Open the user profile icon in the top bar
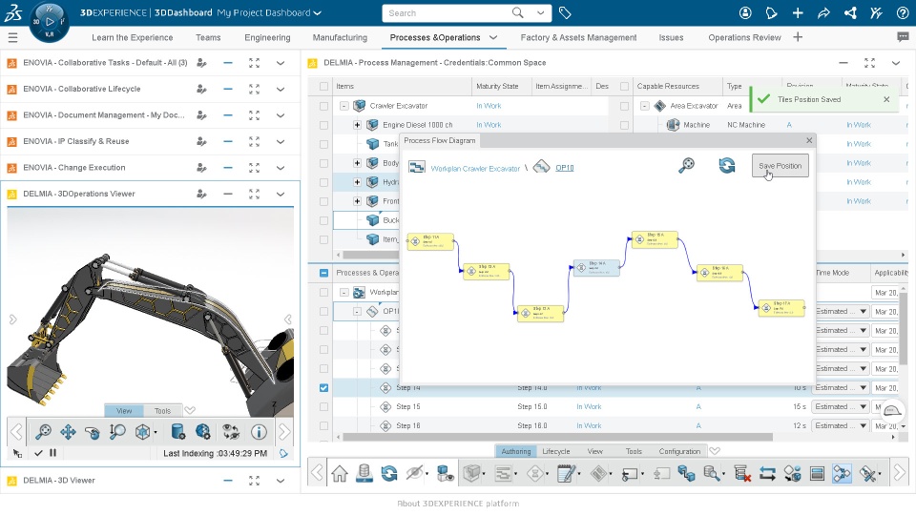 745,12
